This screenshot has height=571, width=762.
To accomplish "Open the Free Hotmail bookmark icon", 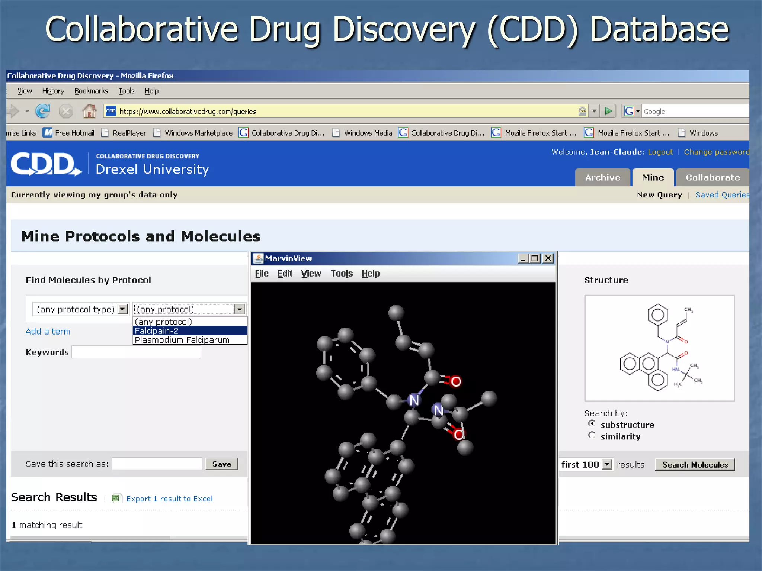I will (x=48, y=133).
